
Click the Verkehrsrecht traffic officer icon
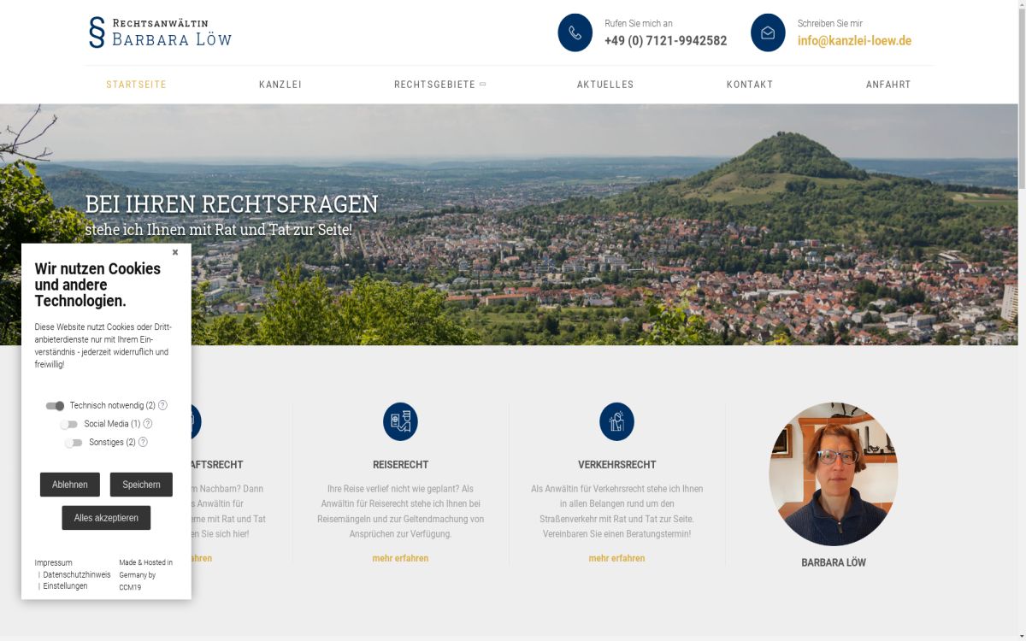point(616,421)
